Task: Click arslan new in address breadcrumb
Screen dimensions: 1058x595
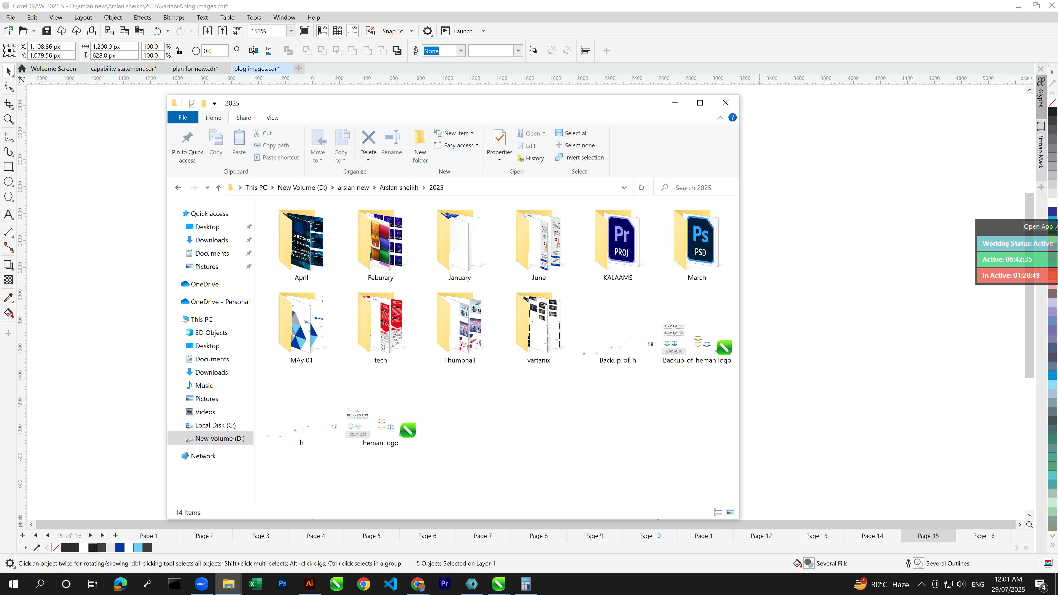Action: click(353, 188)
